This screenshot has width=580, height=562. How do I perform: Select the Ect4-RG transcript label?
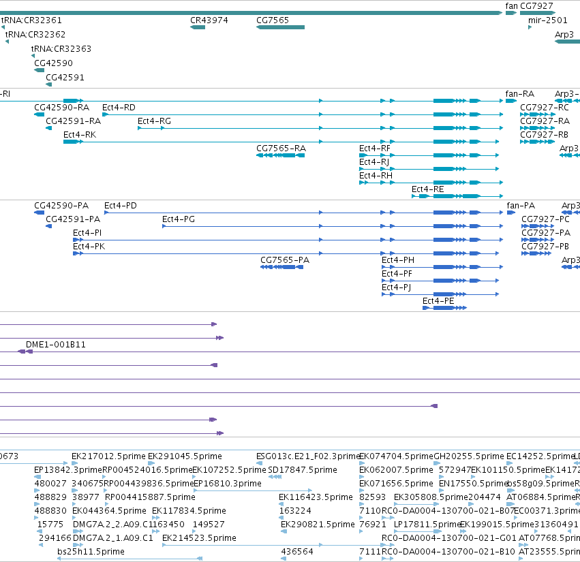(x=154, y=121)
